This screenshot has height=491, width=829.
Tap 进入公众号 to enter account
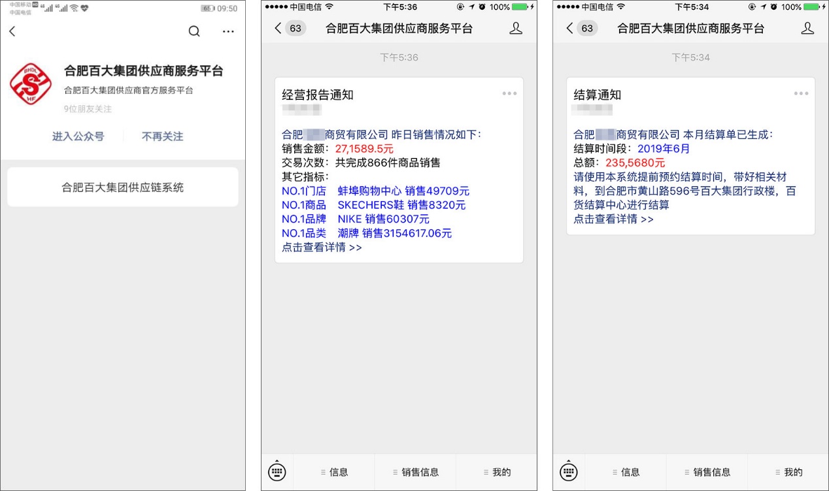tap(78, 136)
